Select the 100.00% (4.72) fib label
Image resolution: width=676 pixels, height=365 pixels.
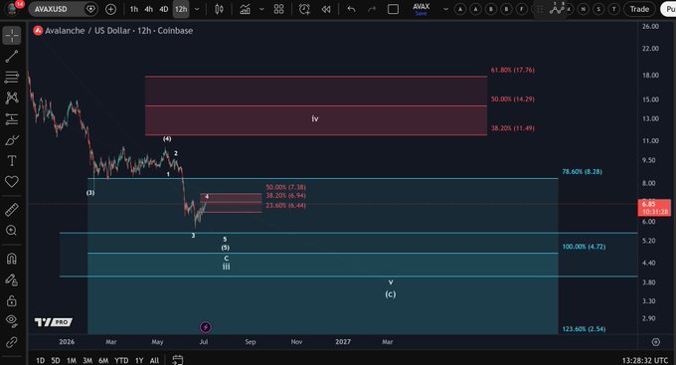584,247
